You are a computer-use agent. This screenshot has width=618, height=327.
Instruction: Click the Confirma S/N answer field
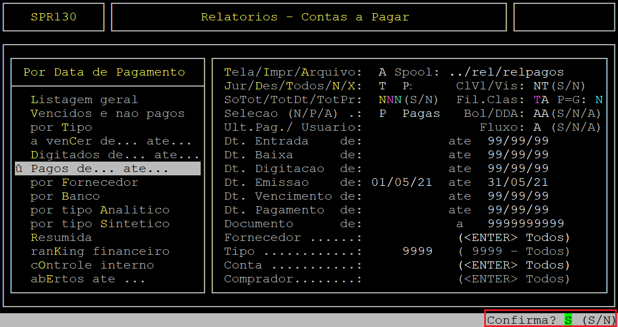tap(568, 320)
